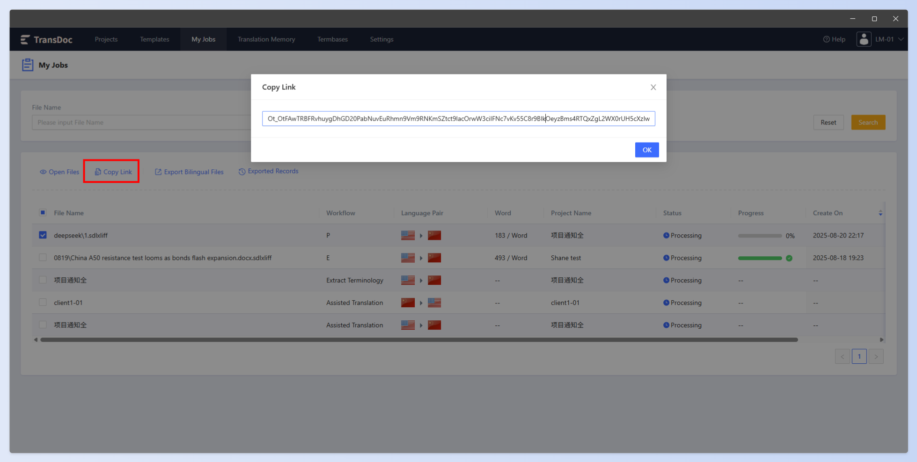Check the client1-01 row checkbox
The image size is (917, 462).
tap(43, 302)
